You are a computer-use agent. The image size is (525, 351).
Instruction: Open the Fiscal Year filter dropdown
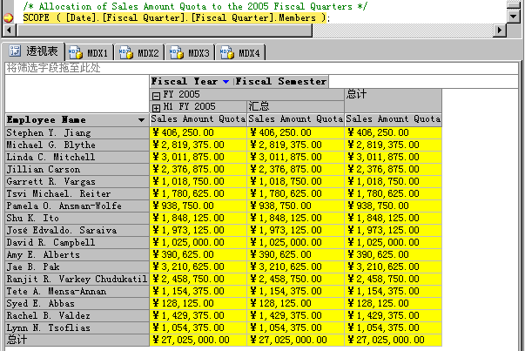click(x=226, y=82)
